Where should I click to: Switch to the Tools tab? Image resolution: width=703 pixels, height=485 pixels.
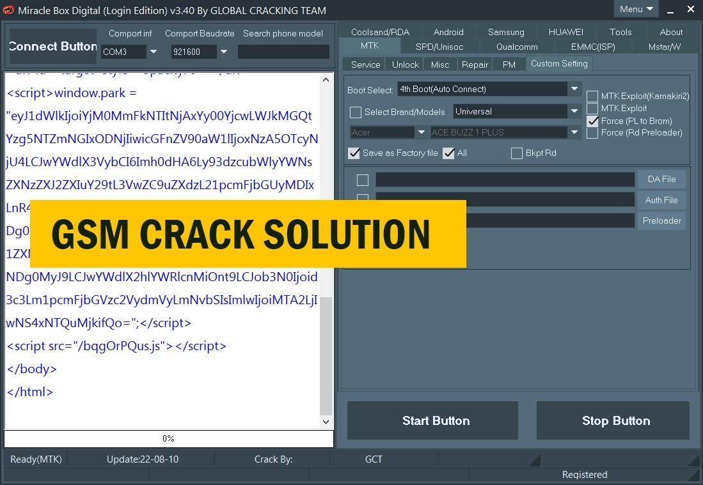coord(620,32)
